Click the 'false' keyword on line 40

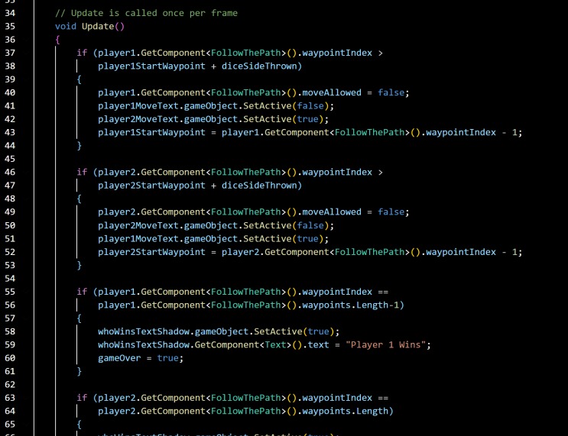[x=391, y=92]
